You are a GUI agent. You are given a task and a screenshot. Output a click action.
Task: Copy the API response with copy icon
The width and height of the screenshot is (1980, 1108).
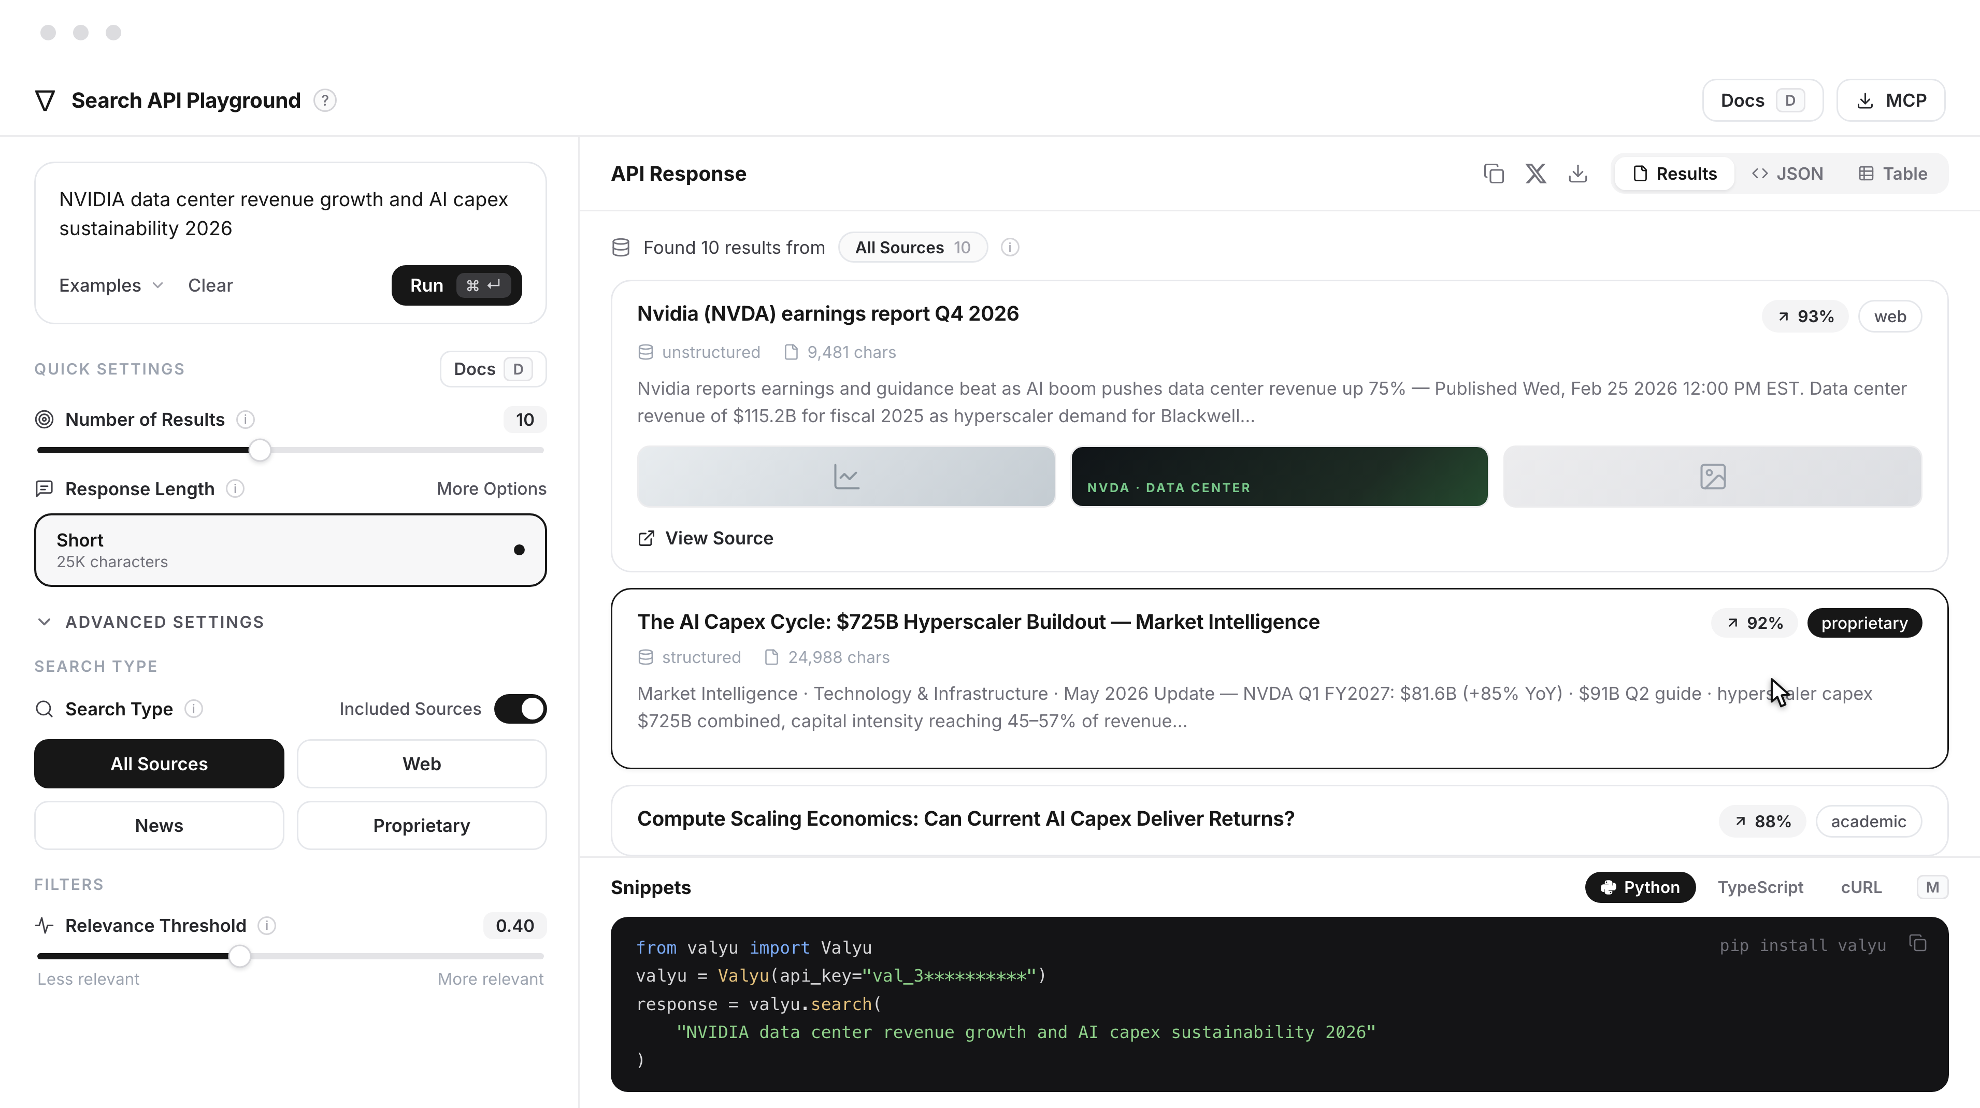point(1494,174)
